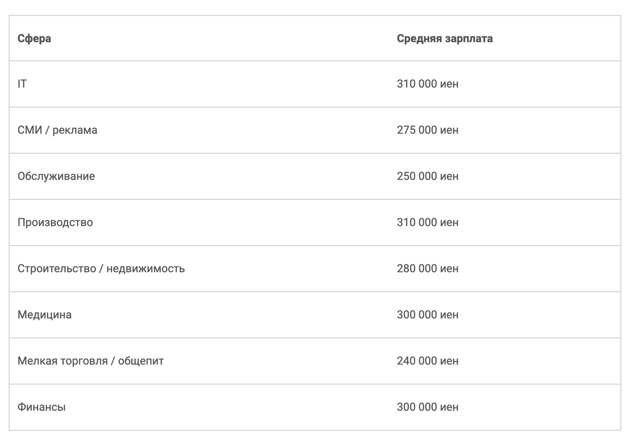This screenshot has height=445, width=634.
Task: Select the Обслуживание cell
Action: point(56,176)
